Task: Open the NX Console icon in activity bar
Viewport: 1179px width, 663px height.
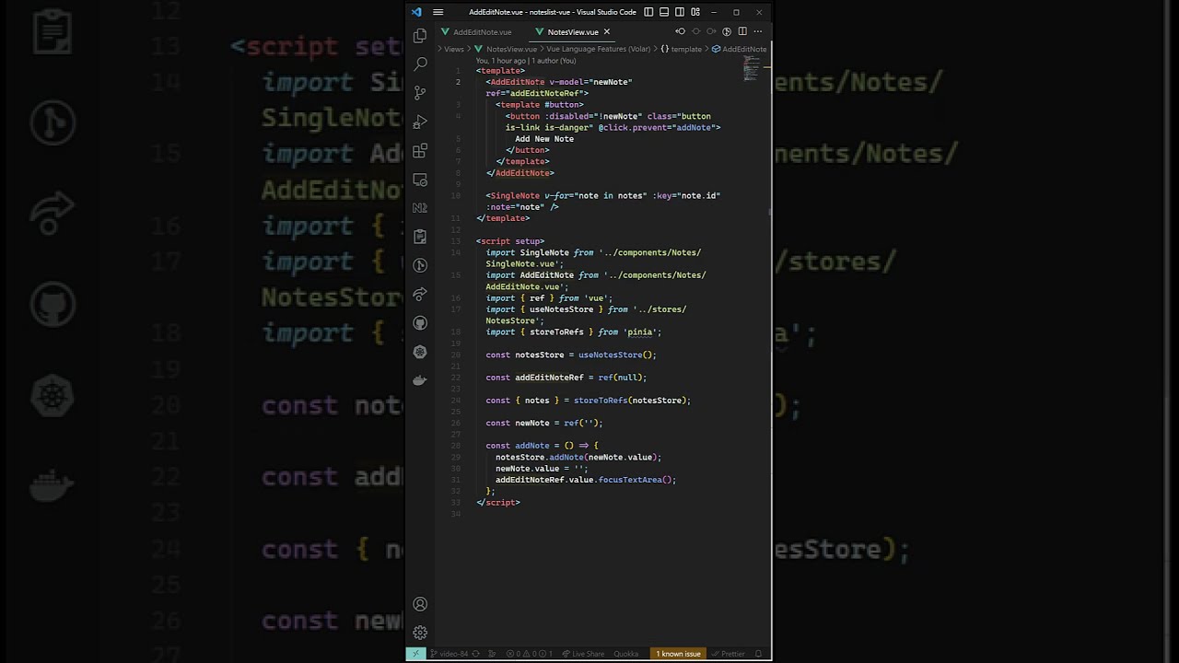Action: [420, 208]
